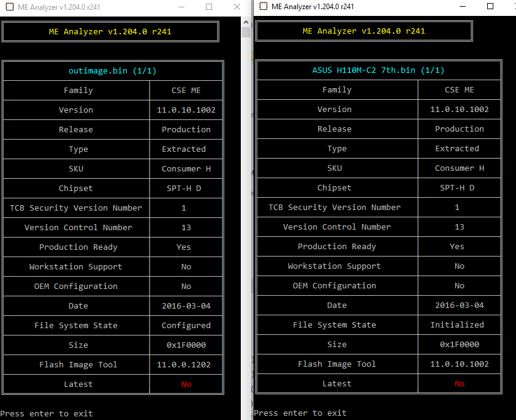Click OEM Configuration value No in left window
This screenshot has height=420, width=516.
coord(186,286)
